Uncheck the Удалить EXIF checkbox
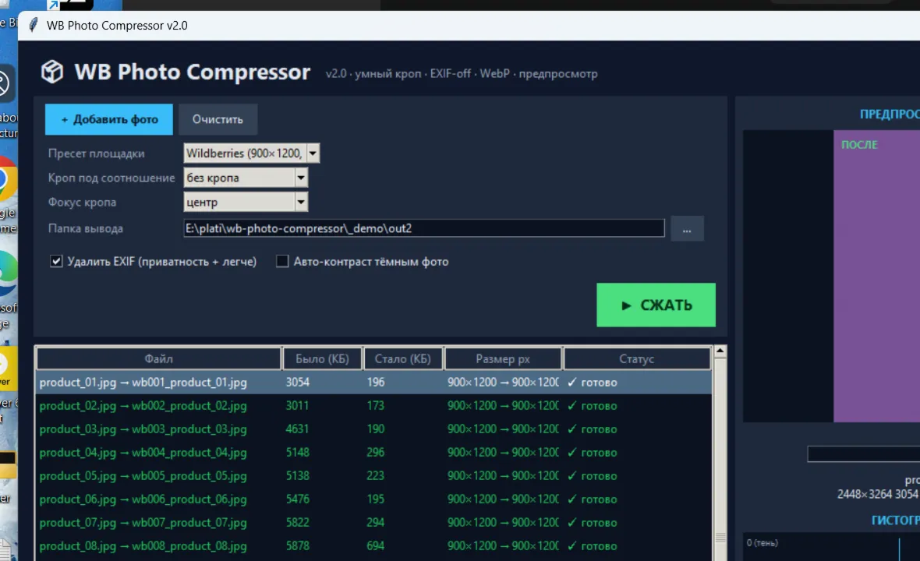The width and height of the screenshot is (920, 561). (56, 262)
